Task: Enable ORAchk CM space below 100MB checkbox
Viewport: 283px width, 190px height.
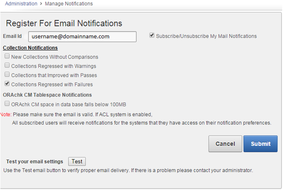Action: click(7, 104)
